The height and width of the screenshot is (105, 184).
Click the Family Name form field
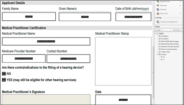[x=29, y=17]
